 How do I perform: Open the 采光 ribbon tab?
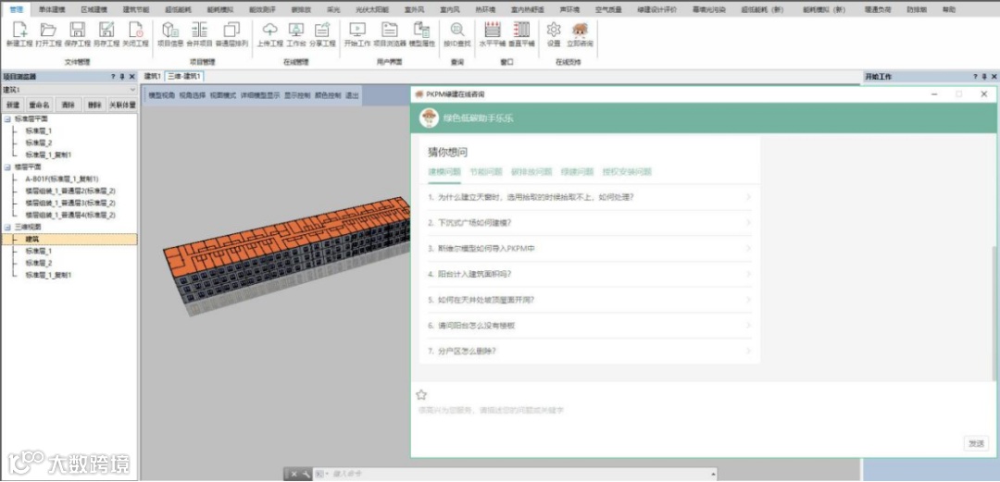(x=333, y=9)
